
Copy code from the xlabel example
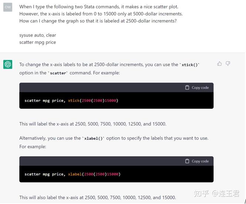click(x=197, y=161)
